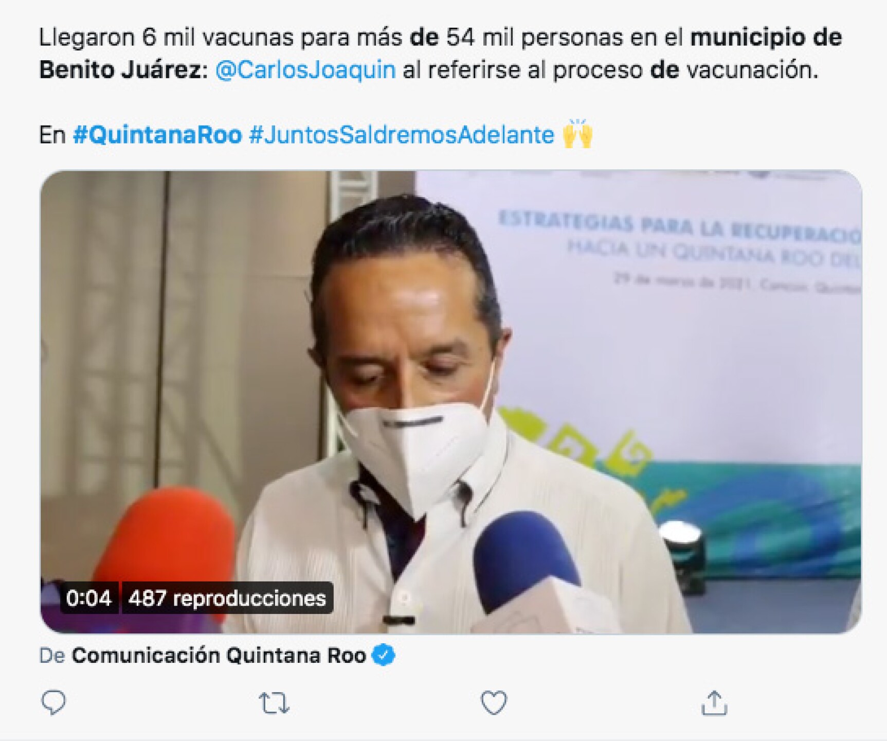Image resolution: width=887 pixels, height=741 pixels.
Task: Open the reply speech bubble icon
Action: 53,702
